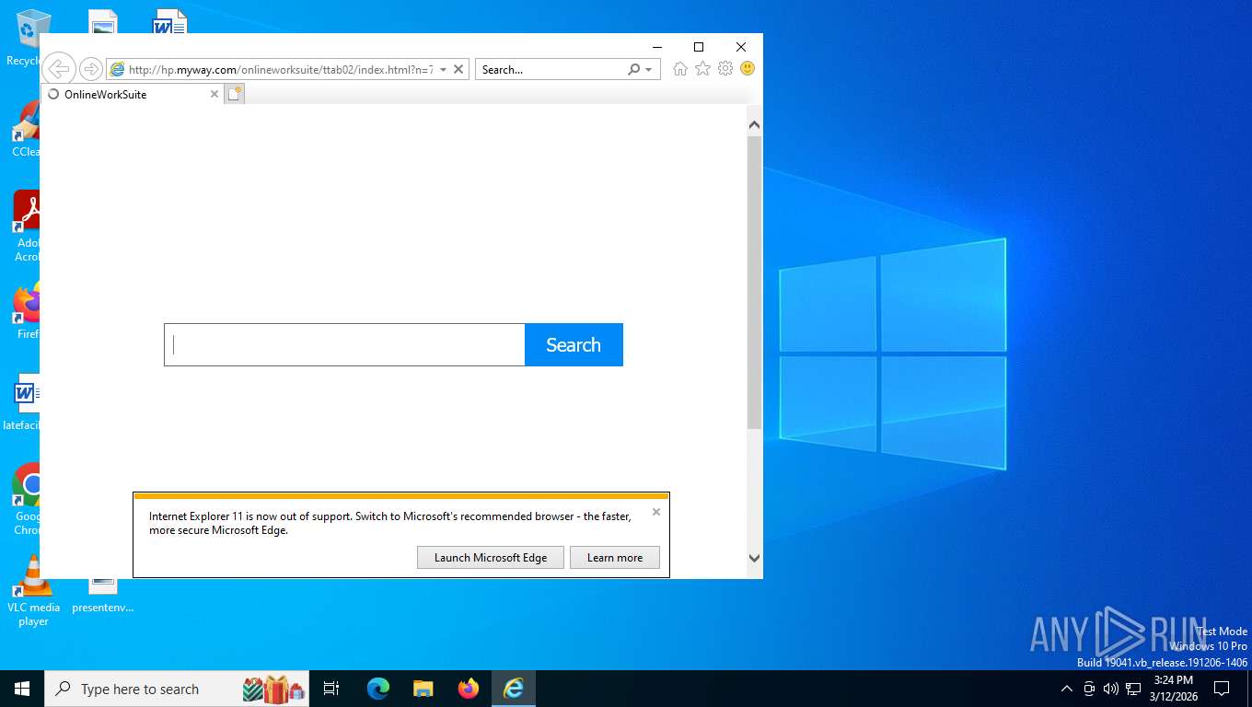Select the presentenv file on desktop
Viewport: 1252px width, 707px height.
(103, 597)
